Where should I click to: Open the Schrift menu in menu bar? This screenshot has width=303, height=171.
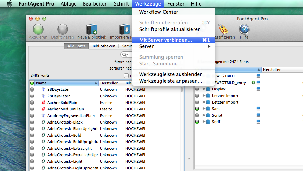pos(121,4)
